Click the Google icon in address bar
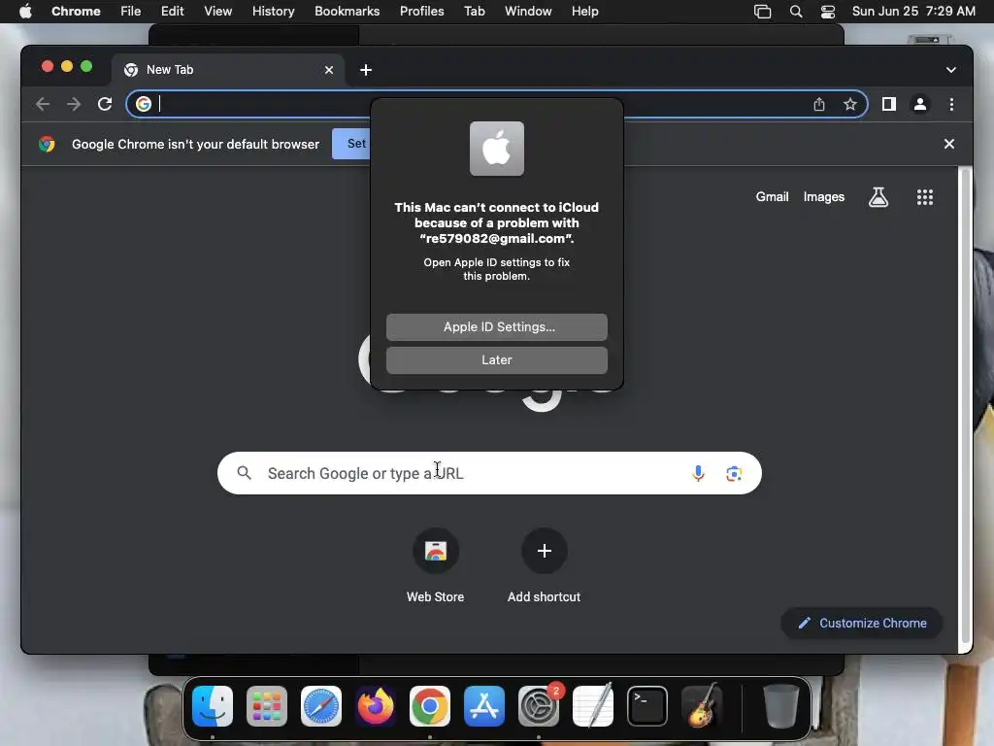 144,104
